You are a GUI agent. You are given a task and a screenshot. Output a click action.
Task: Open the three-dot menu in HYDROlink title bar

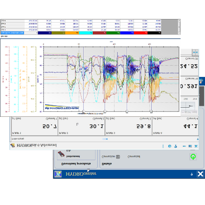pyautogui.click(x=163, y=146)
